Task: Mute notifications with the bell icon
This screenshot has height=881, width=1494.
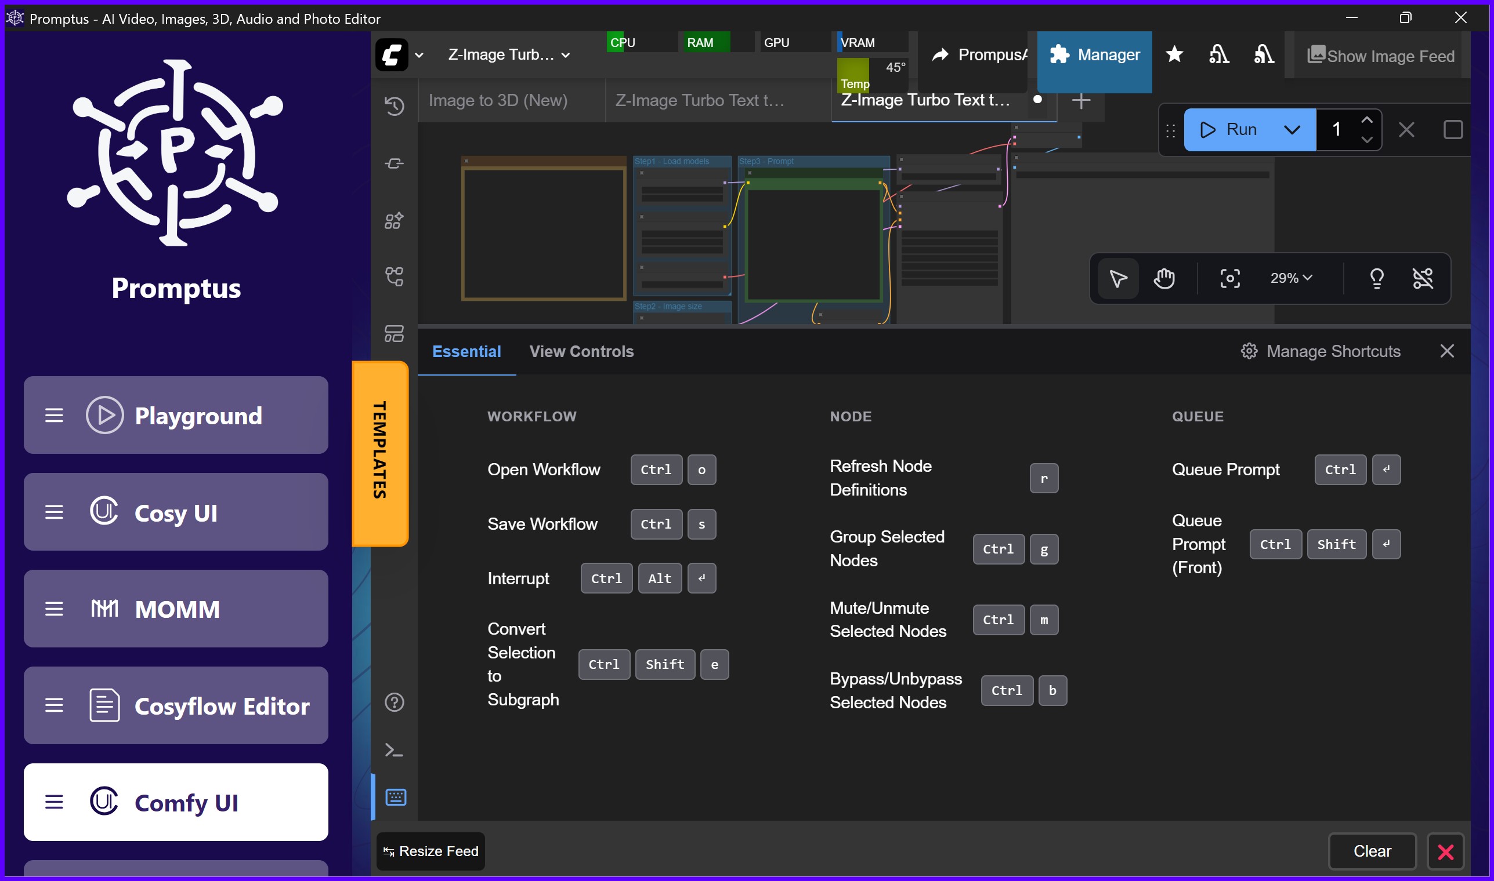Action: (1264, 54)
